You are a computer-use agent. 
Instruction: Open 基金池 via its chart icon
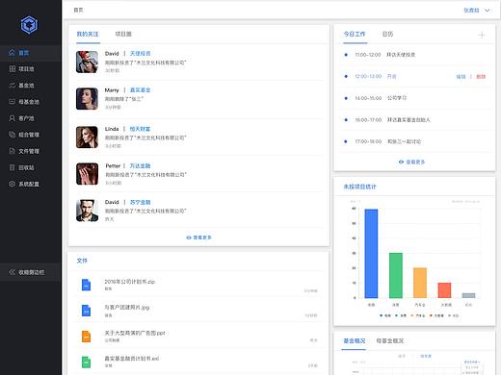13,86
